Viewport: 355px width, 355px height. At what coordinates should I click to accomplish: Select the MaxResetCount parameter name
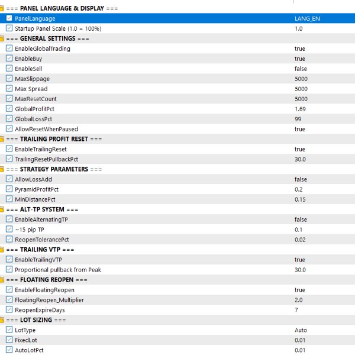coord(35,99)
